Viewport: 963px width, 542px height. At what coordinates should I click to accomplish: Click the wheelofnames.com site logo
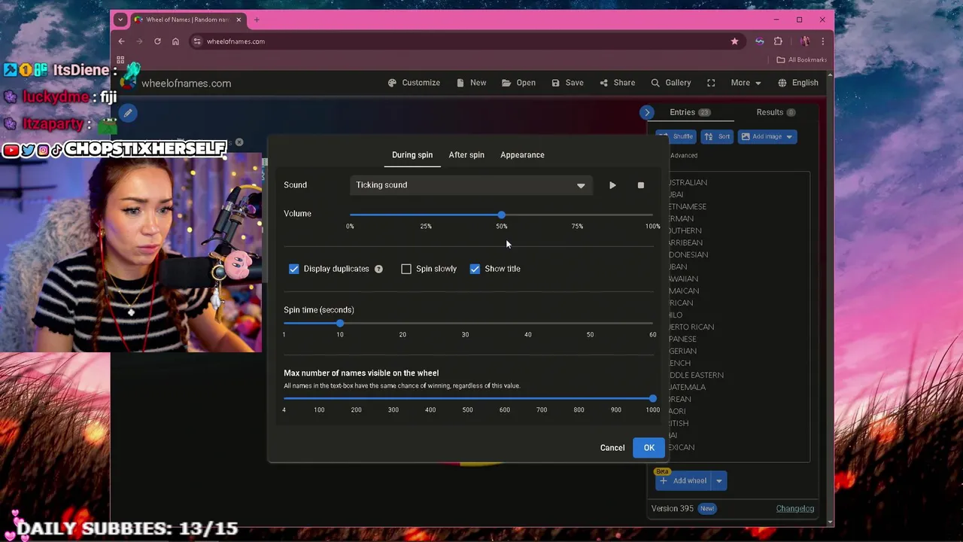point(178,84)
